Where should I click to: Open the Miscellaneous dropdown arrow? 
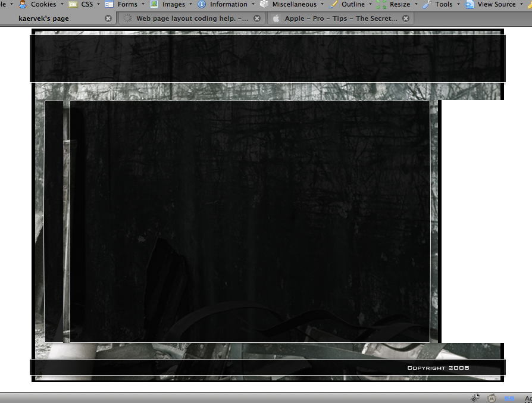(x=323, y=4)
